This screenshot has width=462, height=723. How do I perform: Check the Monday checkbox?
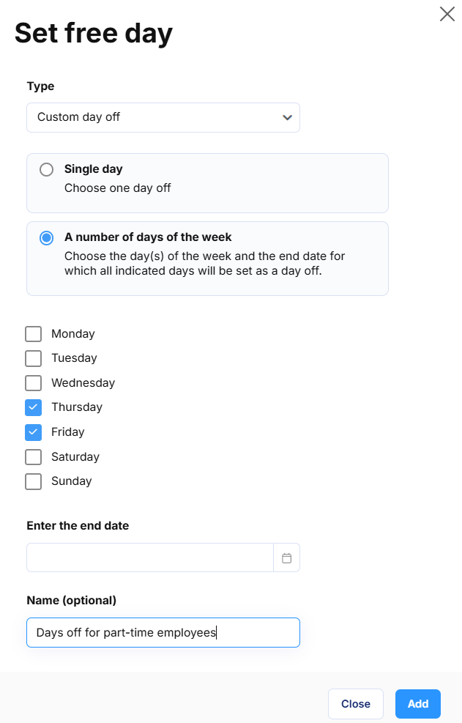[33, 334]
